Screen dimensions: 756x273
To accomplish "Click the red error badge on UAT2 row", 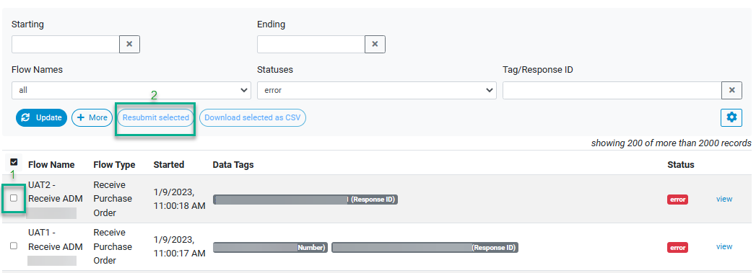I will (x=677, y=200).
